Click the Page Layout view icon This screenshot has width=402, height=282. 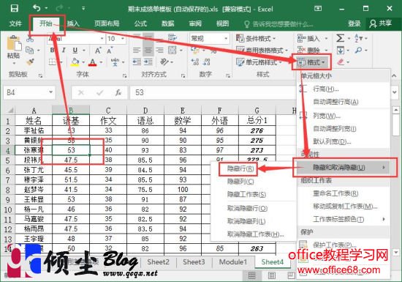pos(272,276)
